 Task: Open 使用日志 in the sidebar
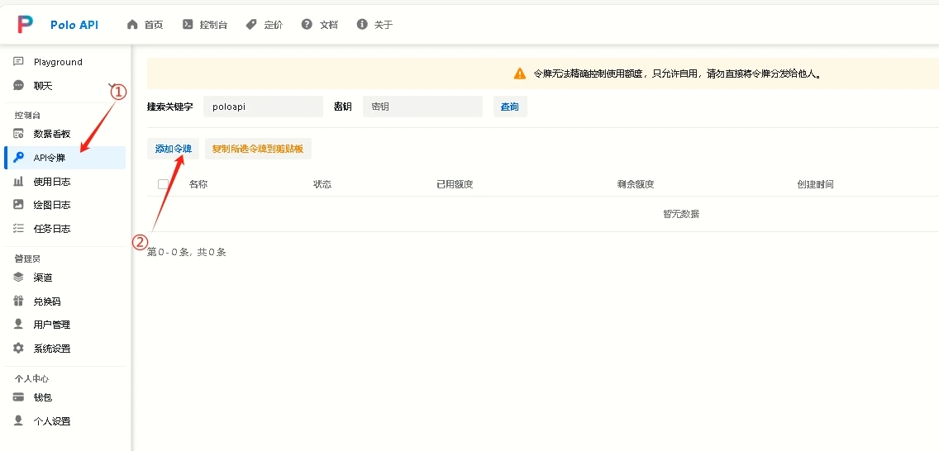pos(65,181)
